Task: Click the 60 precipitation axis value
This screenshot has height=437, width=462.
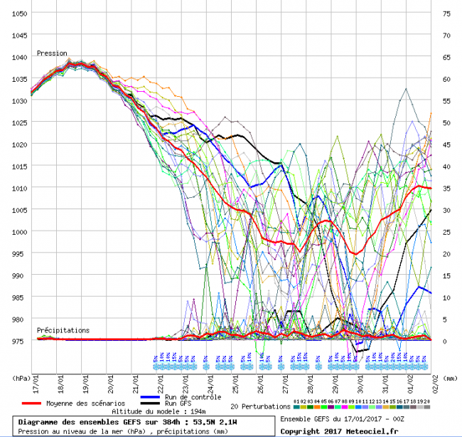Action: coord(446,79)
